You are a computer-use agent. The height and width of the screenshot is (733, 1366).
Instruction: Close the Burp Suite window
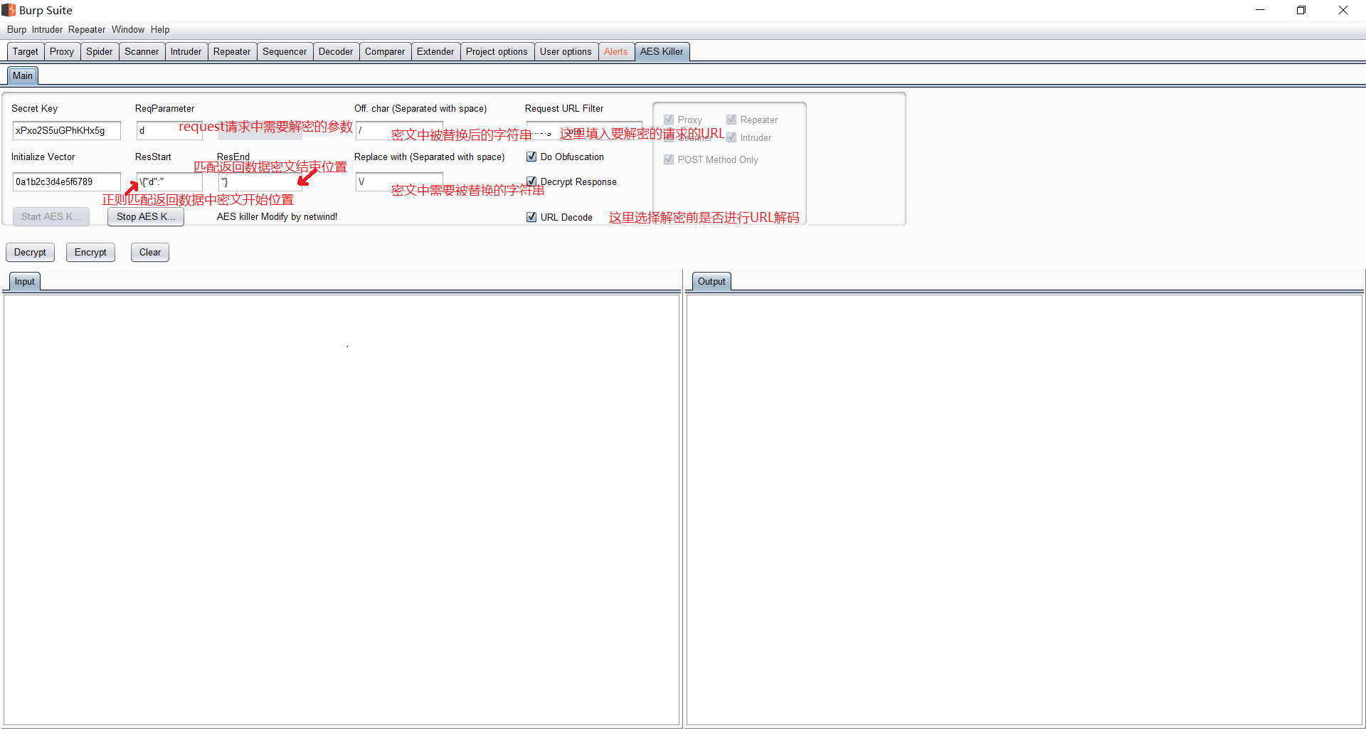tap(1343, 10)
